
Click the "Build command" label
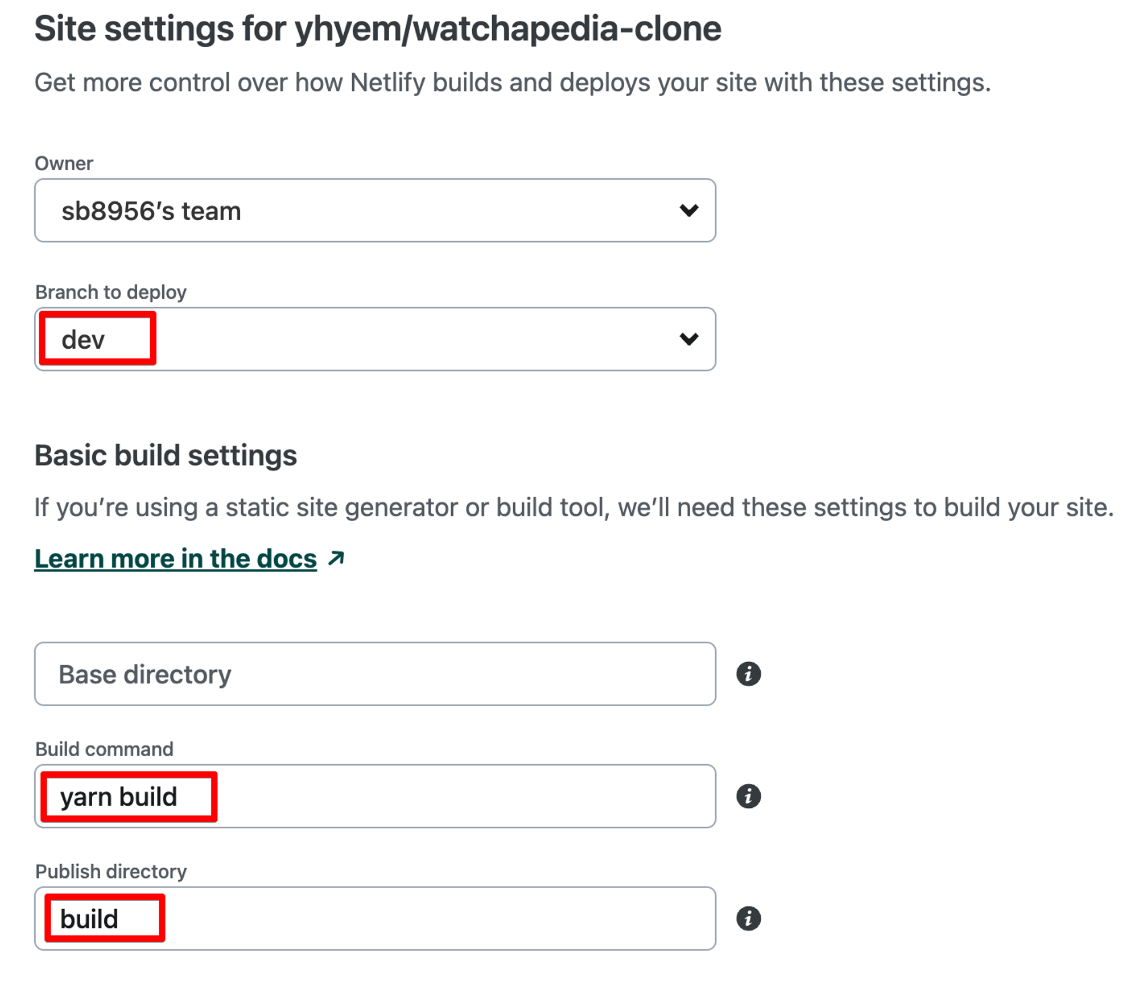click(104, 749)
